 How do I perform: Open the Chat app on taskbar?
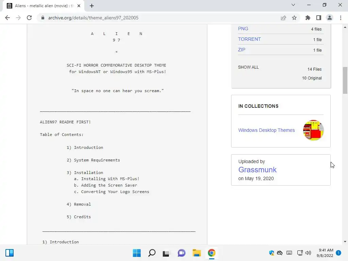pyautogui.click(x=181, y=253)
